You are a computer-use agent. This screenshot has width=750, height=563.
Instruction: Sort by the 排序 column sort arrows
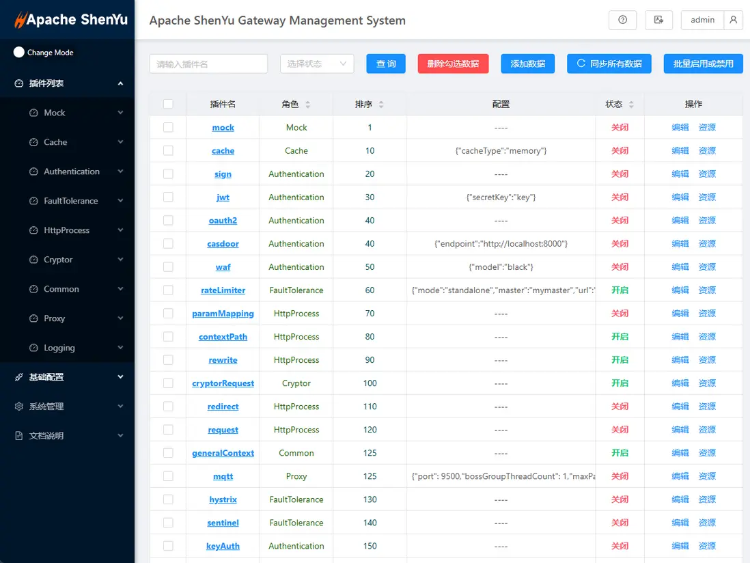(381, 105)
